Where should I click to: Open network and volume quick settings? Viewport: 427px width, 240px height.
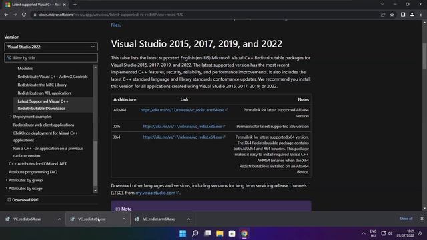(x=387, y=233)
